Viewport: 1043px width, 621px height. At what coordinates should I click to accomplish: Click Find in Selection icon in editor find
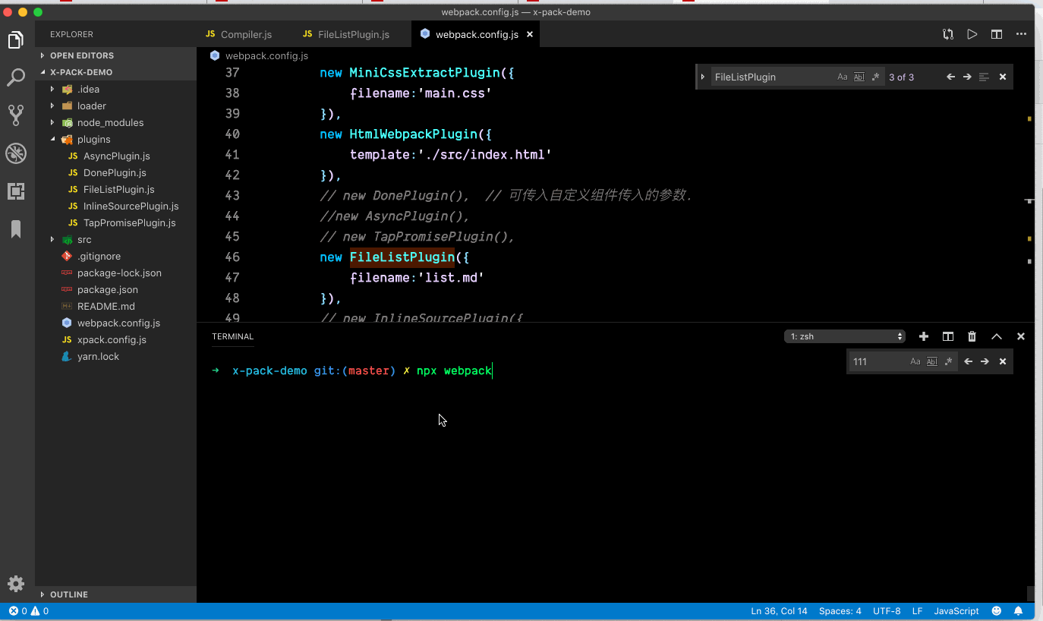984,77
